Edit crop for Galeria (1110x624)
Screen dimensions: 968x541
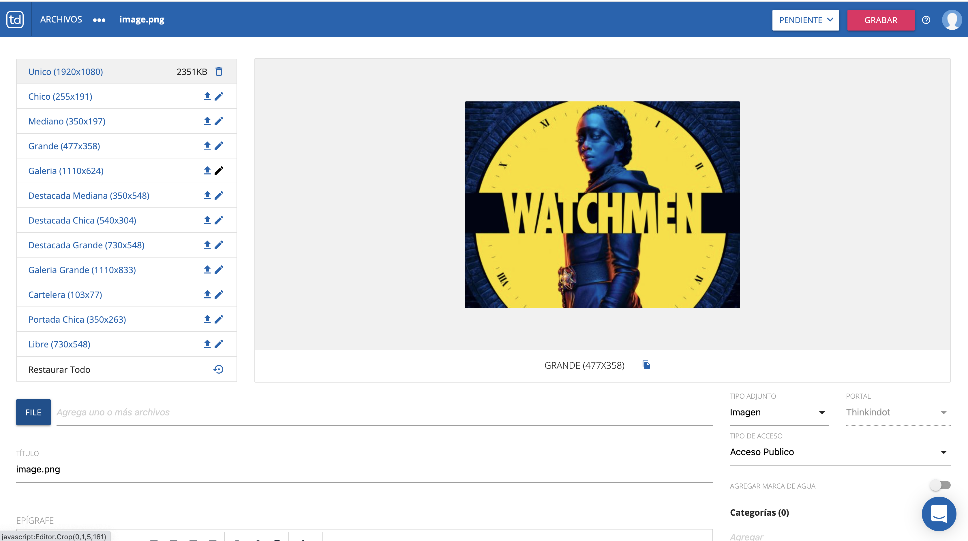point(219,171)
